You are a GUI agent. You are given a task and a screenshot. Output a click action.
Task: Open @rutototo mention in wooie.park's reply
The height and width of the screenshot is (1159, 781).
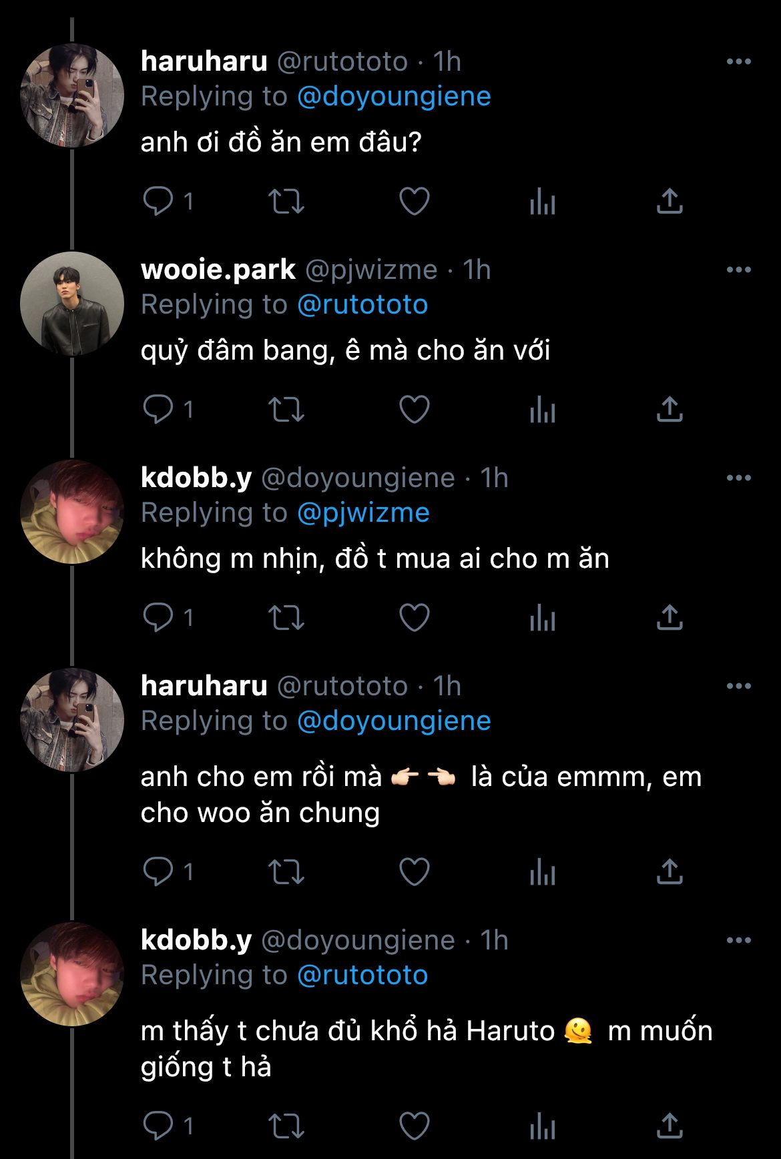[362, 304]
